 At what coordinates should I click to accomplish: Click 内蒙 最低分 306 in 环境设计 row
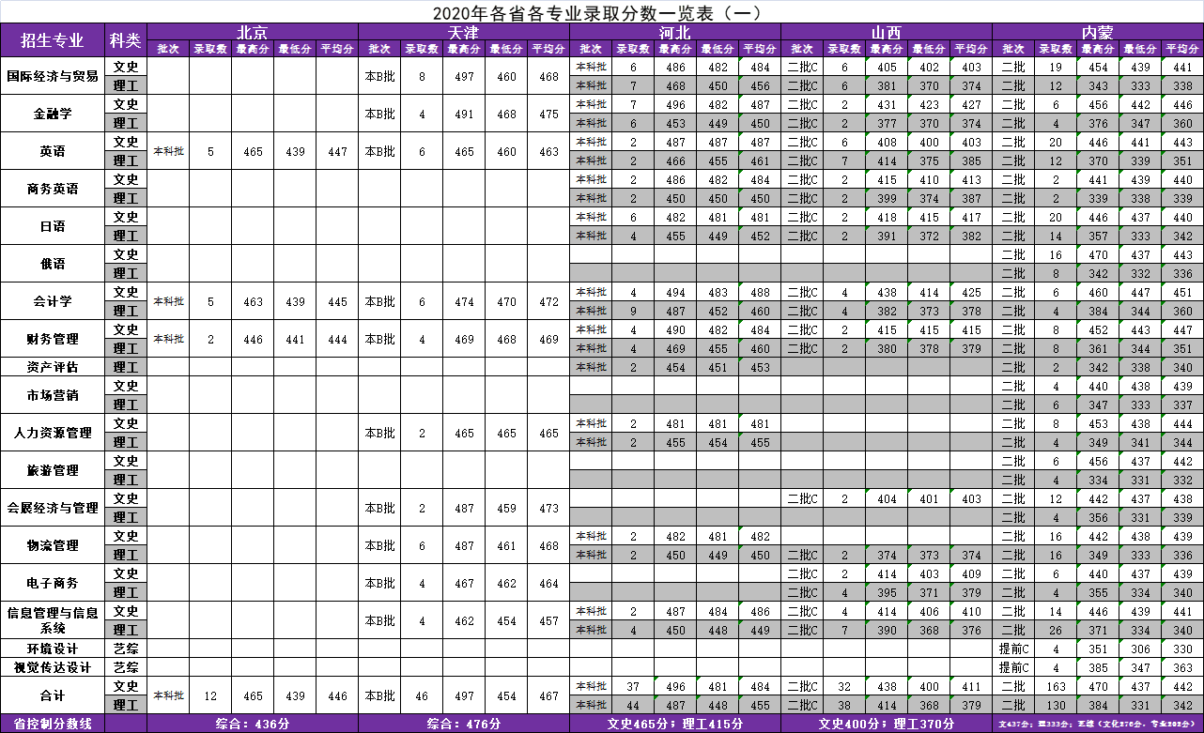tap(1140, 649)
